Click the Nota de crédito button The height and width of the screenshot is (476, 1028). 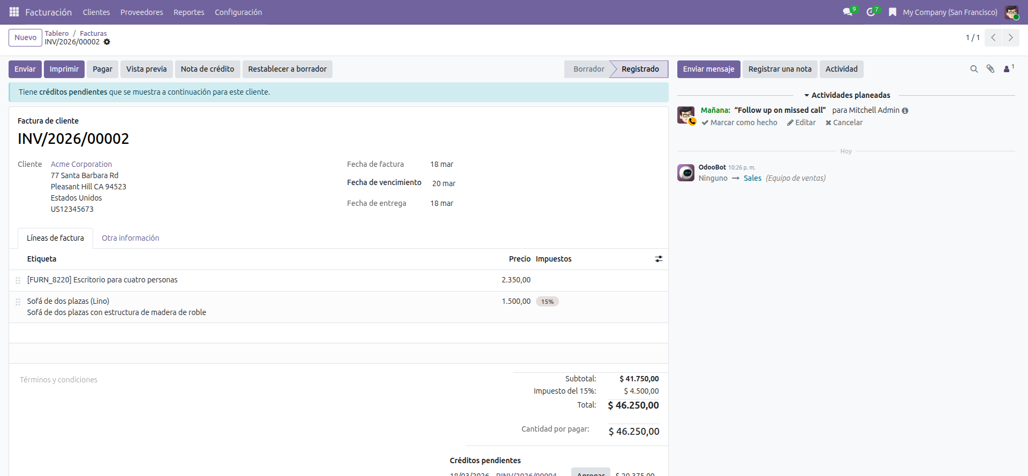207,69
